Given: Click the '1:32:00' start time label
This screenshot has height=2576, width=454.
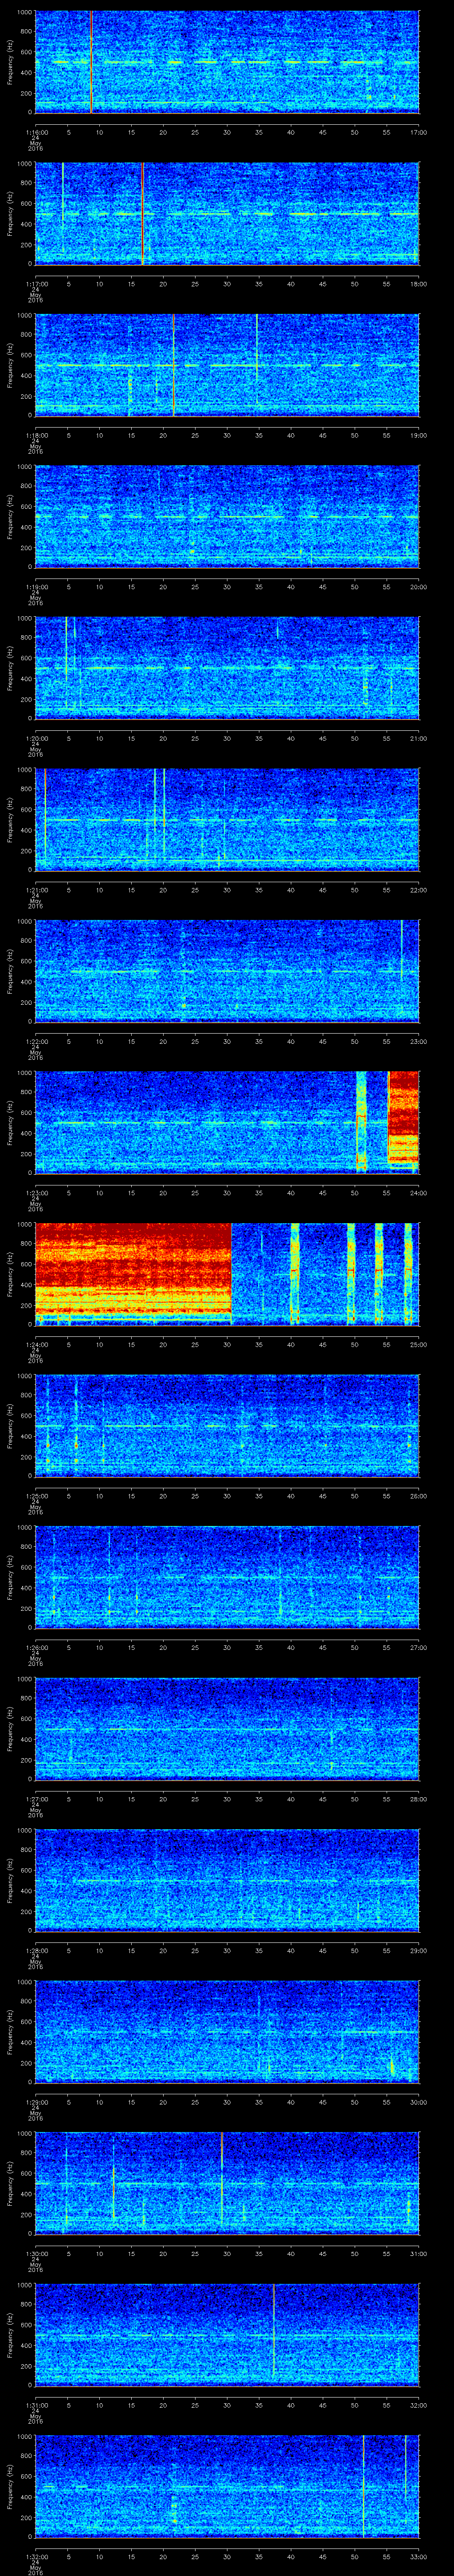Looking at the screenshot, I should point(36,2556).
